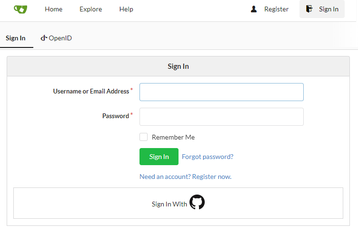
Task: Open Register in the top navigation
Action: click(x=276, y=9)
